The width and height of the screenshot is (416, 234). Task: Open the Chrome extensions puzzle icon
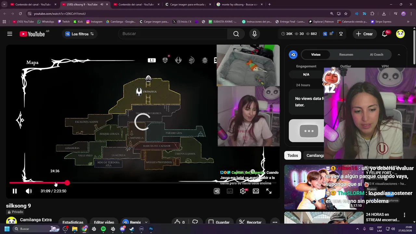[372, 14]
